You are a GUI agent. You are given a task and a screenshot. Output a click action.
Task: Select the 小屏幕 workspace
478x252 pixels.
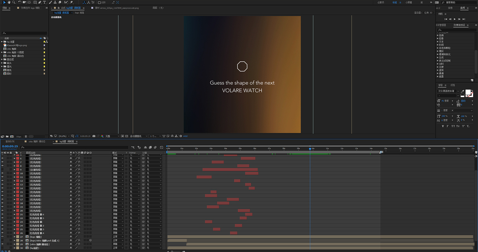409,3
